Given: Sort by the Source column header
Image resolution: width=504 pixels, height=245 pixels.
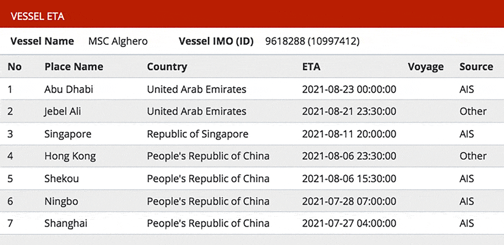Looking at the screenshot, I should coord(476,67).
